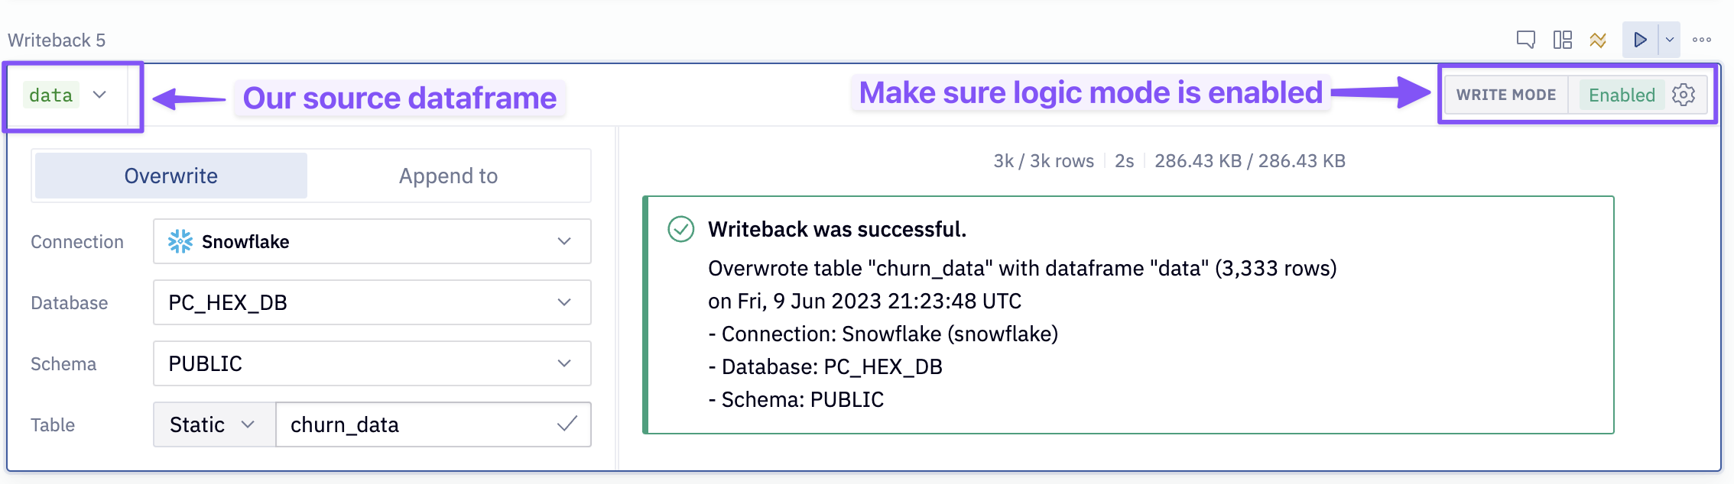The height and width of the screenshot is (484, 1734).
Task: Open the three-dot more options menu
Action: 1702,40
